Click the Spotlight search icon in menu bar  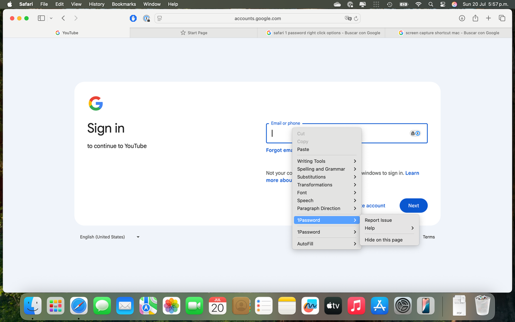[x=430, y=4]
